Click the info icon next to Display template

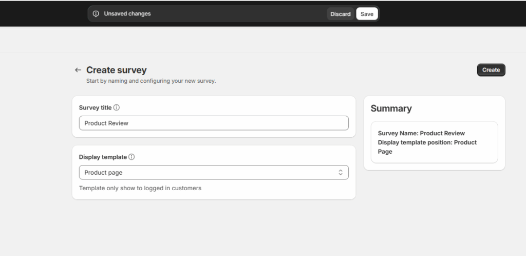click(131, 157)
